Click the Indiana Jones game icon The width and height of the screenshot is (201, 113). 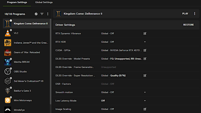8,43
